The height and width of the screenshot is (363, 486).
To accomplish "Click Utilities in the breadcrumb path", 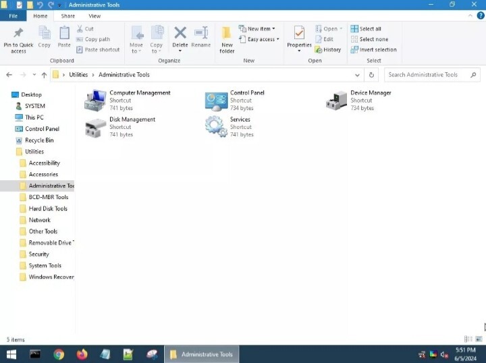I will 78,75.
